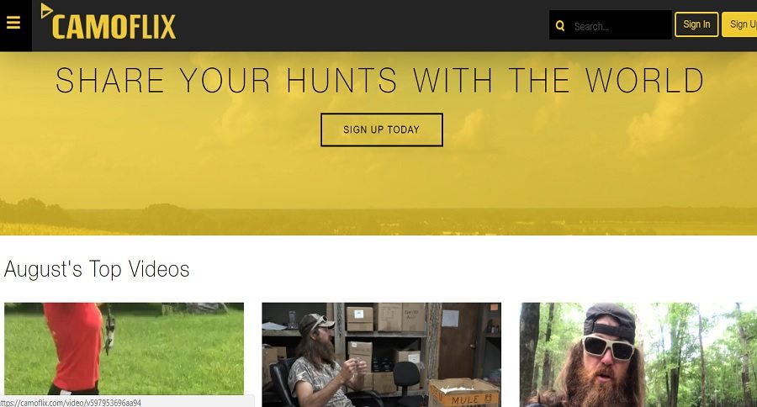Click the white sunglasses in third thumbnail
Screen dimensions: 757x407
pos(609,347)
